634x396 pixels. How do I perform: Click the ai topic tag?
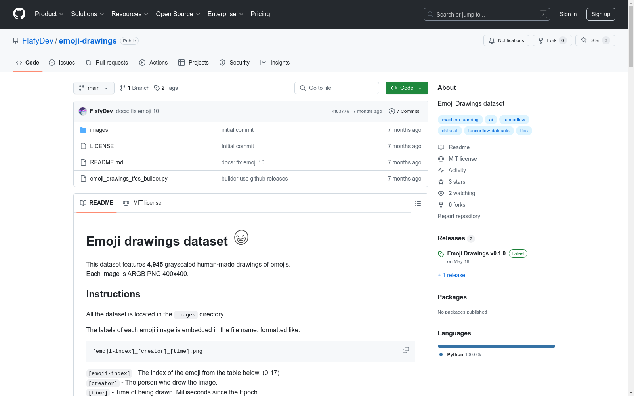[x=491, y=120]
